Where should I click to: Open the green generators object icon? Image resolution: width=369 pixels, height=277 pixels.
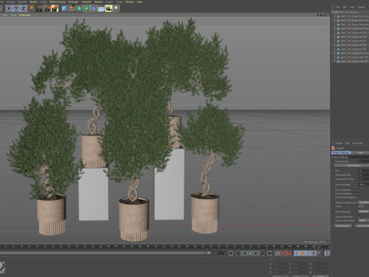pyautogui.click(x=79, y=8)
